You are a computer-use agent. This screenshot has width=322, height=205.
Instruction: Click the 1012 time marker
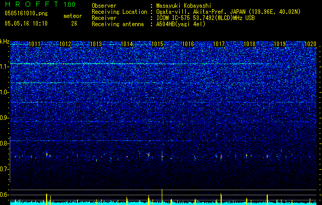[x=65, y=44]
